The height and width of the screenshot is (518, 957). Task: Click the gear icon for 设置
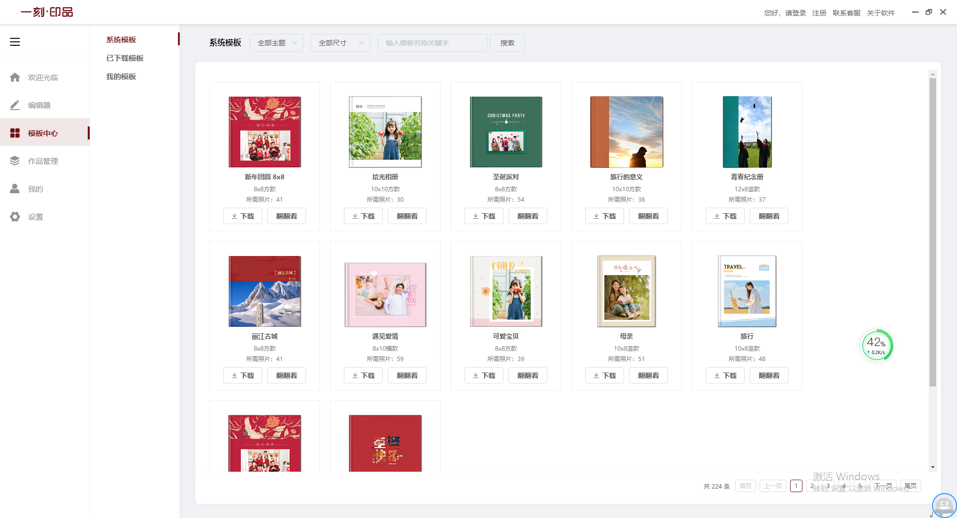point(15,217)
